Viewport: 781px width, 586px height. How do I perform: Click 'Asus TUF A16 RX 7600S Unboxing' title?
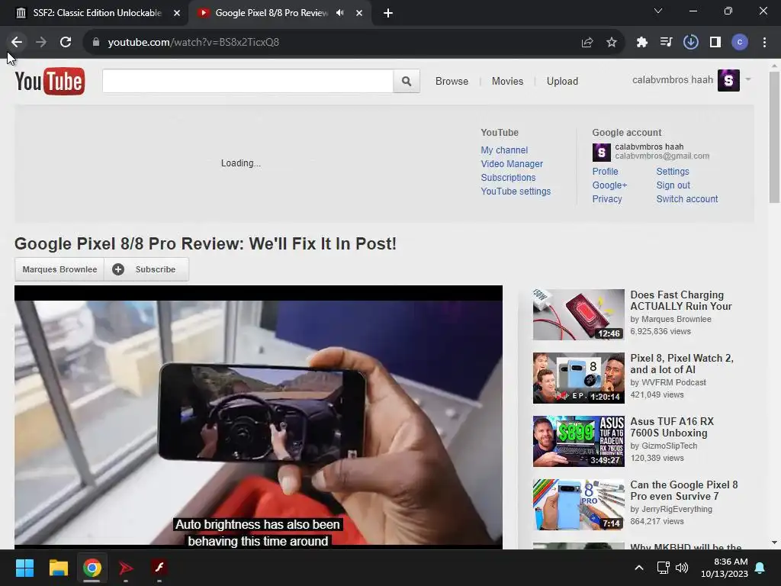(x=672, y=427)
